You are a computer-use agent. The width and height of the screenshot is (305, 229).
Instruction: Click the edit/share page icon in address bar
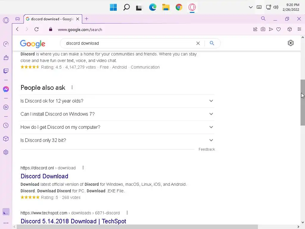tap(255, 30)
